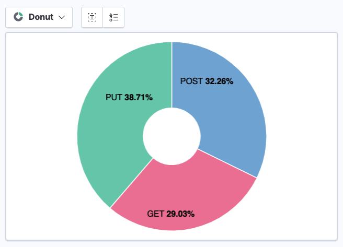Open the titles and text options
The width and height of the screenshot is (343, 247).
tap(92, 17)
